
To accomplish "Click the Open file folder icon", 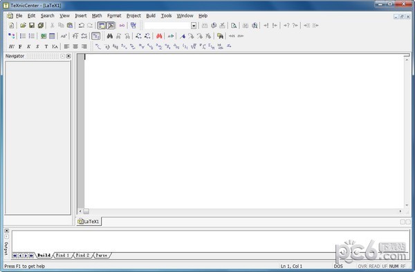I will tap(23, 26).
